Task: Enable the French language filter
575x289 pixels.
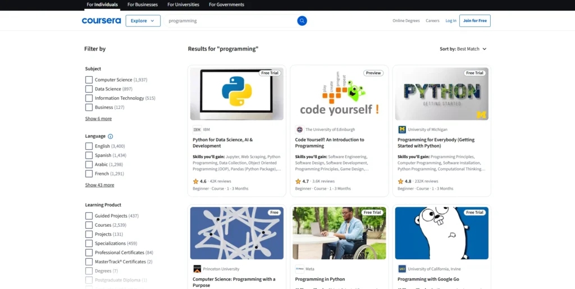Action: click(89, 173)
